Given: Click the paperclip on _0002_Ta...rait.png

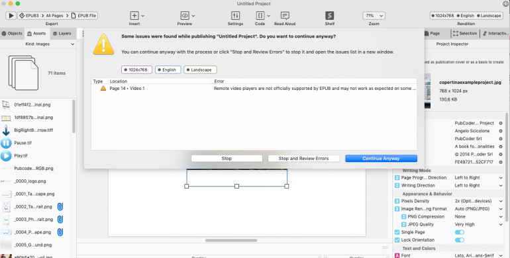Looking at the screenshot, I should (x=60, y=206).
